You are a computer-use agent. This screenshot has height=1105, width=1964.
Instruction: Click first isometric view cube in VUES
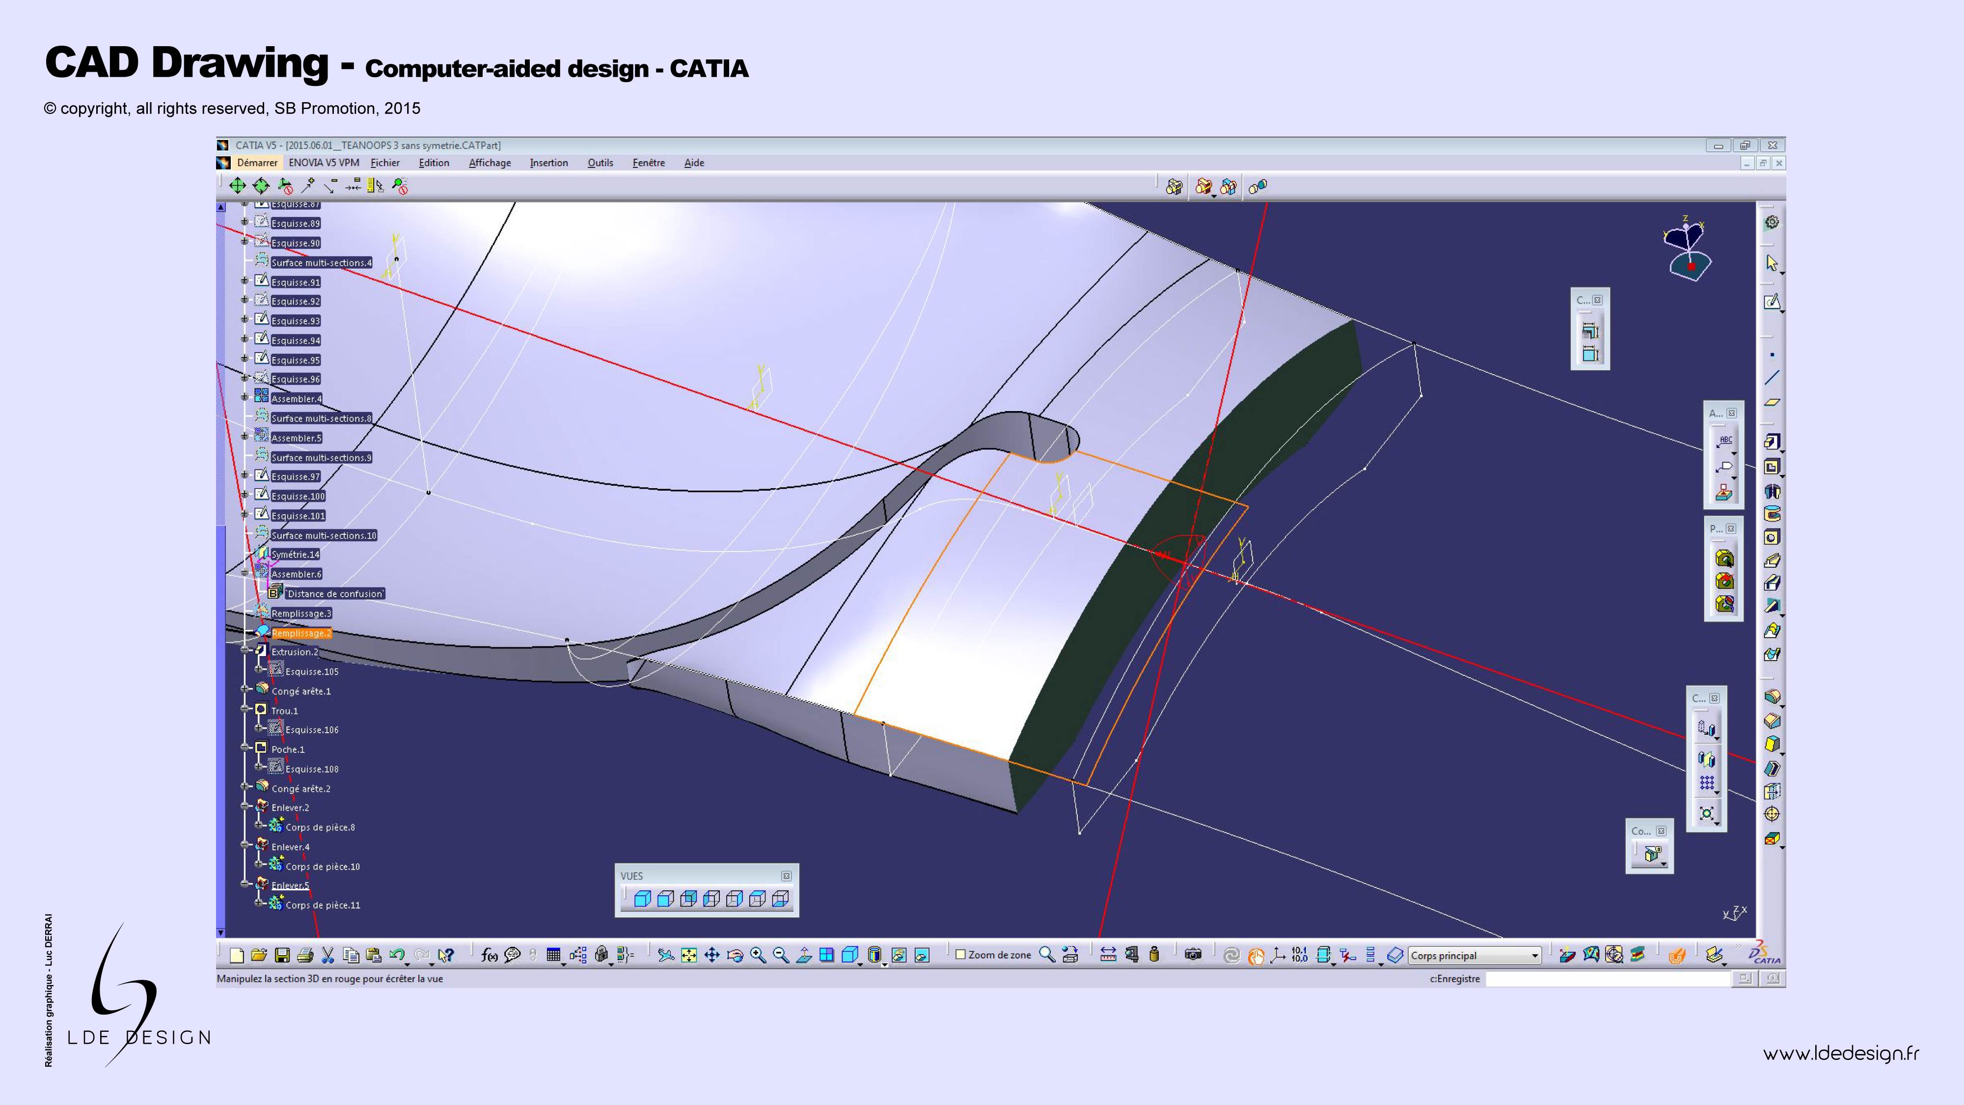[x=642, y=899]
